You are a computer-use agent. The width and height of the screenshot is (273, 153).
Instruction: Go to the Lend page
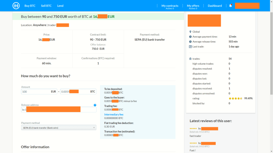(60, 6)
